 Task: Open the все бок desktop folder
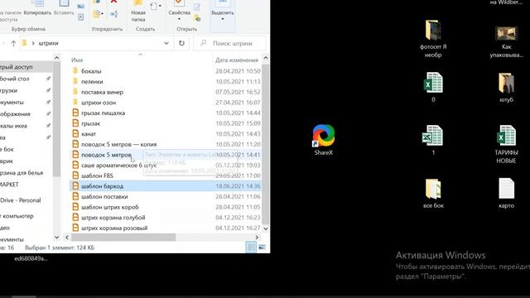point(433,193)
